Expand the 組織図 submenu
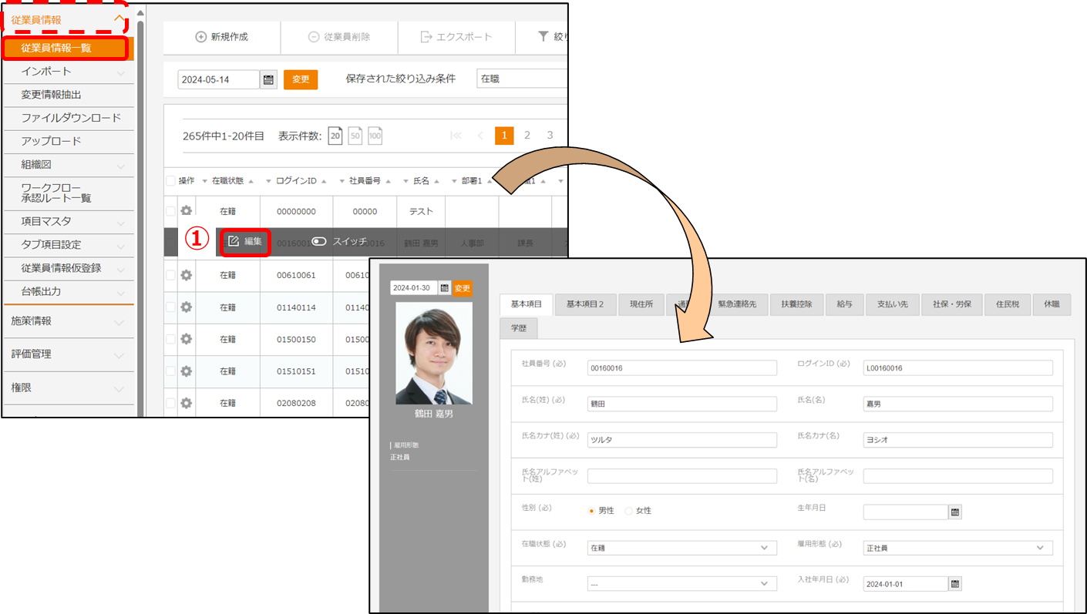Viewport: 1087px width, 614px height. click(121, 166)
